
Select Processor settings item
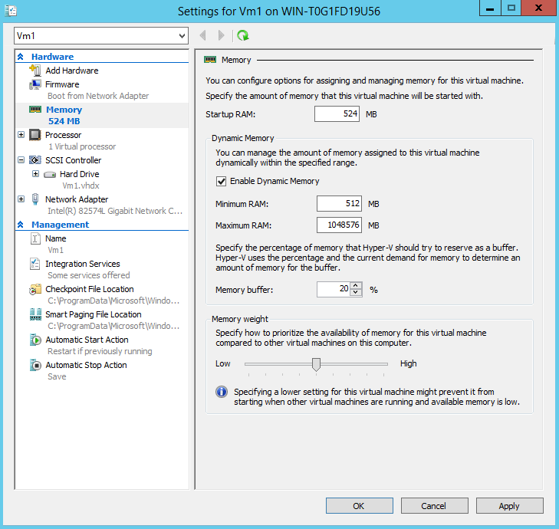pos(63,135)
